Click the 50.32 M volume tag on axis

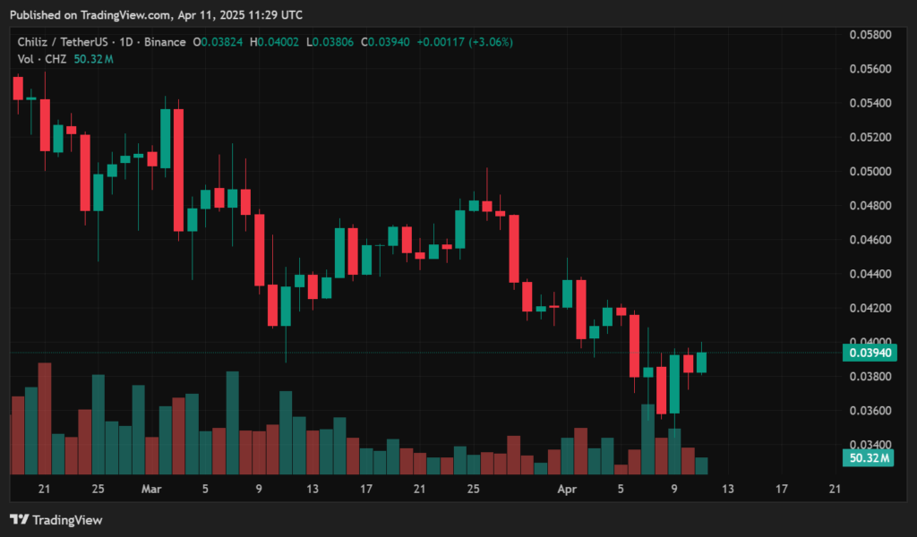[x=869, y=458]
